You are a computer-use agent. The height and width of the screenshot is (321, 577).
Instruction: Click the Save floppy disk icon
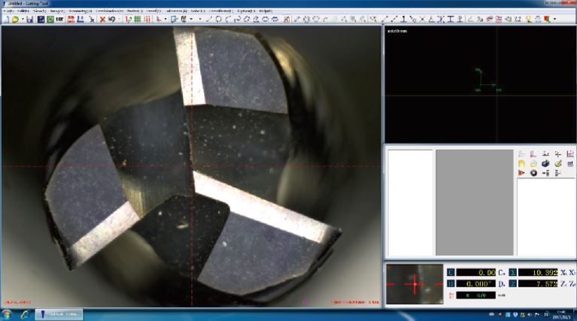click(29, 20)
